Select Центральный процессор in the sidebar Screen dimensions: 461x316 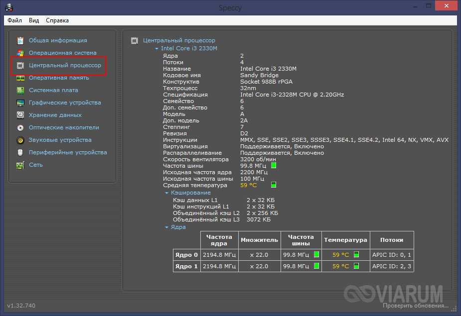coord(65,65)
